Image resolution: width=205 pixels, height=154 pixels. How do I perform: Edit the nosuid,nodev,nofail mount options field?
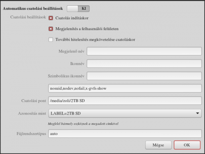pos(125,88)
